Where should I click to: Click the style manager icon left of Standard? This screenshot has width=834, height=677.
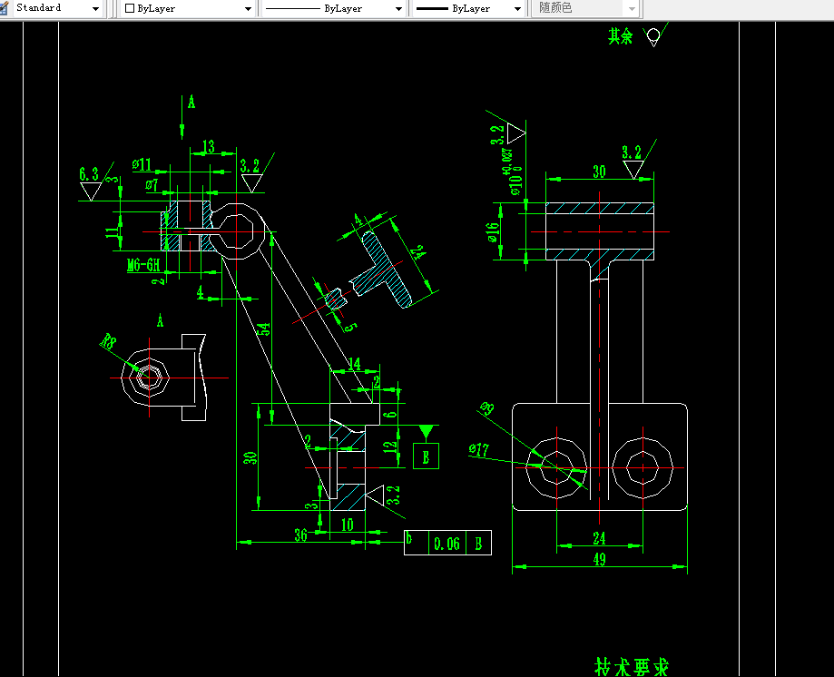pyautogui.click(x=4, y=8)
